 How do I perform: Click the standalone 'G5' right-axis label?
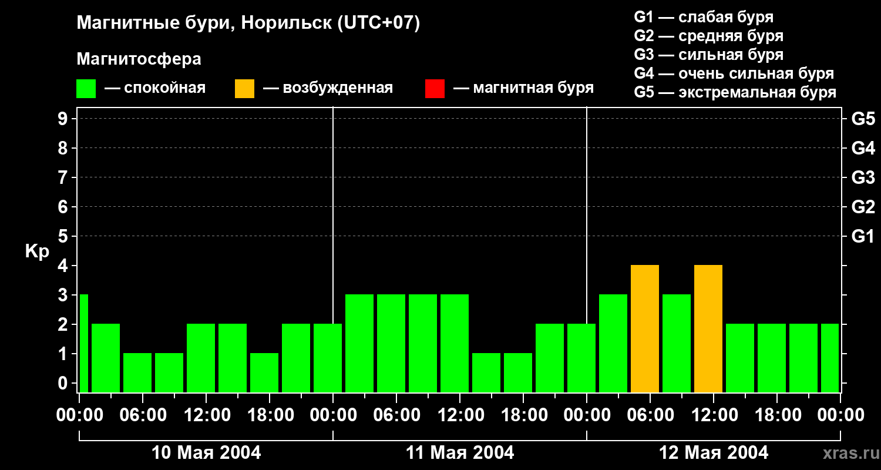pyautogui.click(x=863, y=119)
